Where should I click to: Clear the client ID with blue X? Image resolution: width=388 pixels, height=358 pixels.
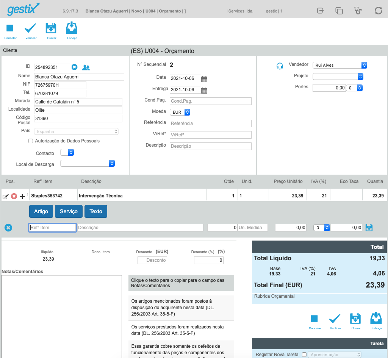click(75, 67)
